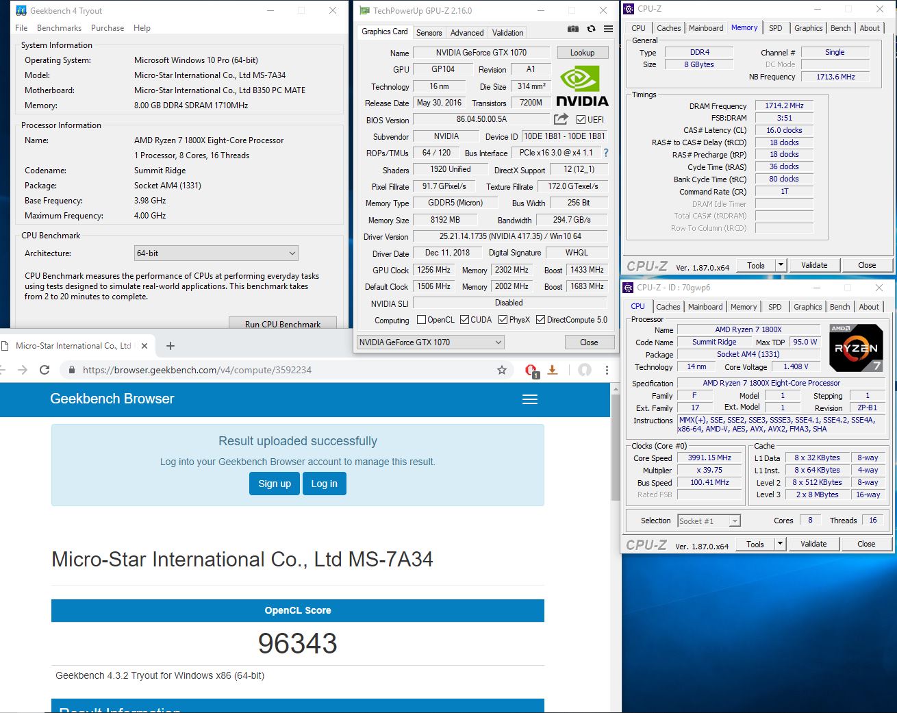
Task: Select Bench tab in upper CPU-Z window
Action: pyautogui.click(x=841, y=28)
